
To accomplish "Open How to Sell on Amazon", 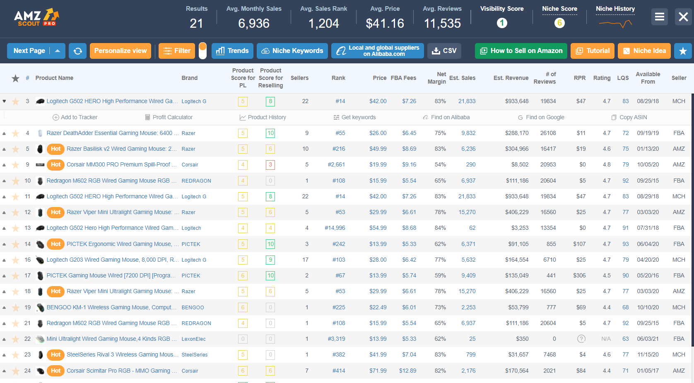I will [x=521, y=51].
